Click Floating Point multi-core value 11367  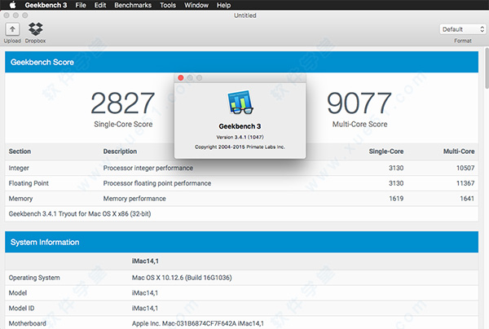point(465,183)
